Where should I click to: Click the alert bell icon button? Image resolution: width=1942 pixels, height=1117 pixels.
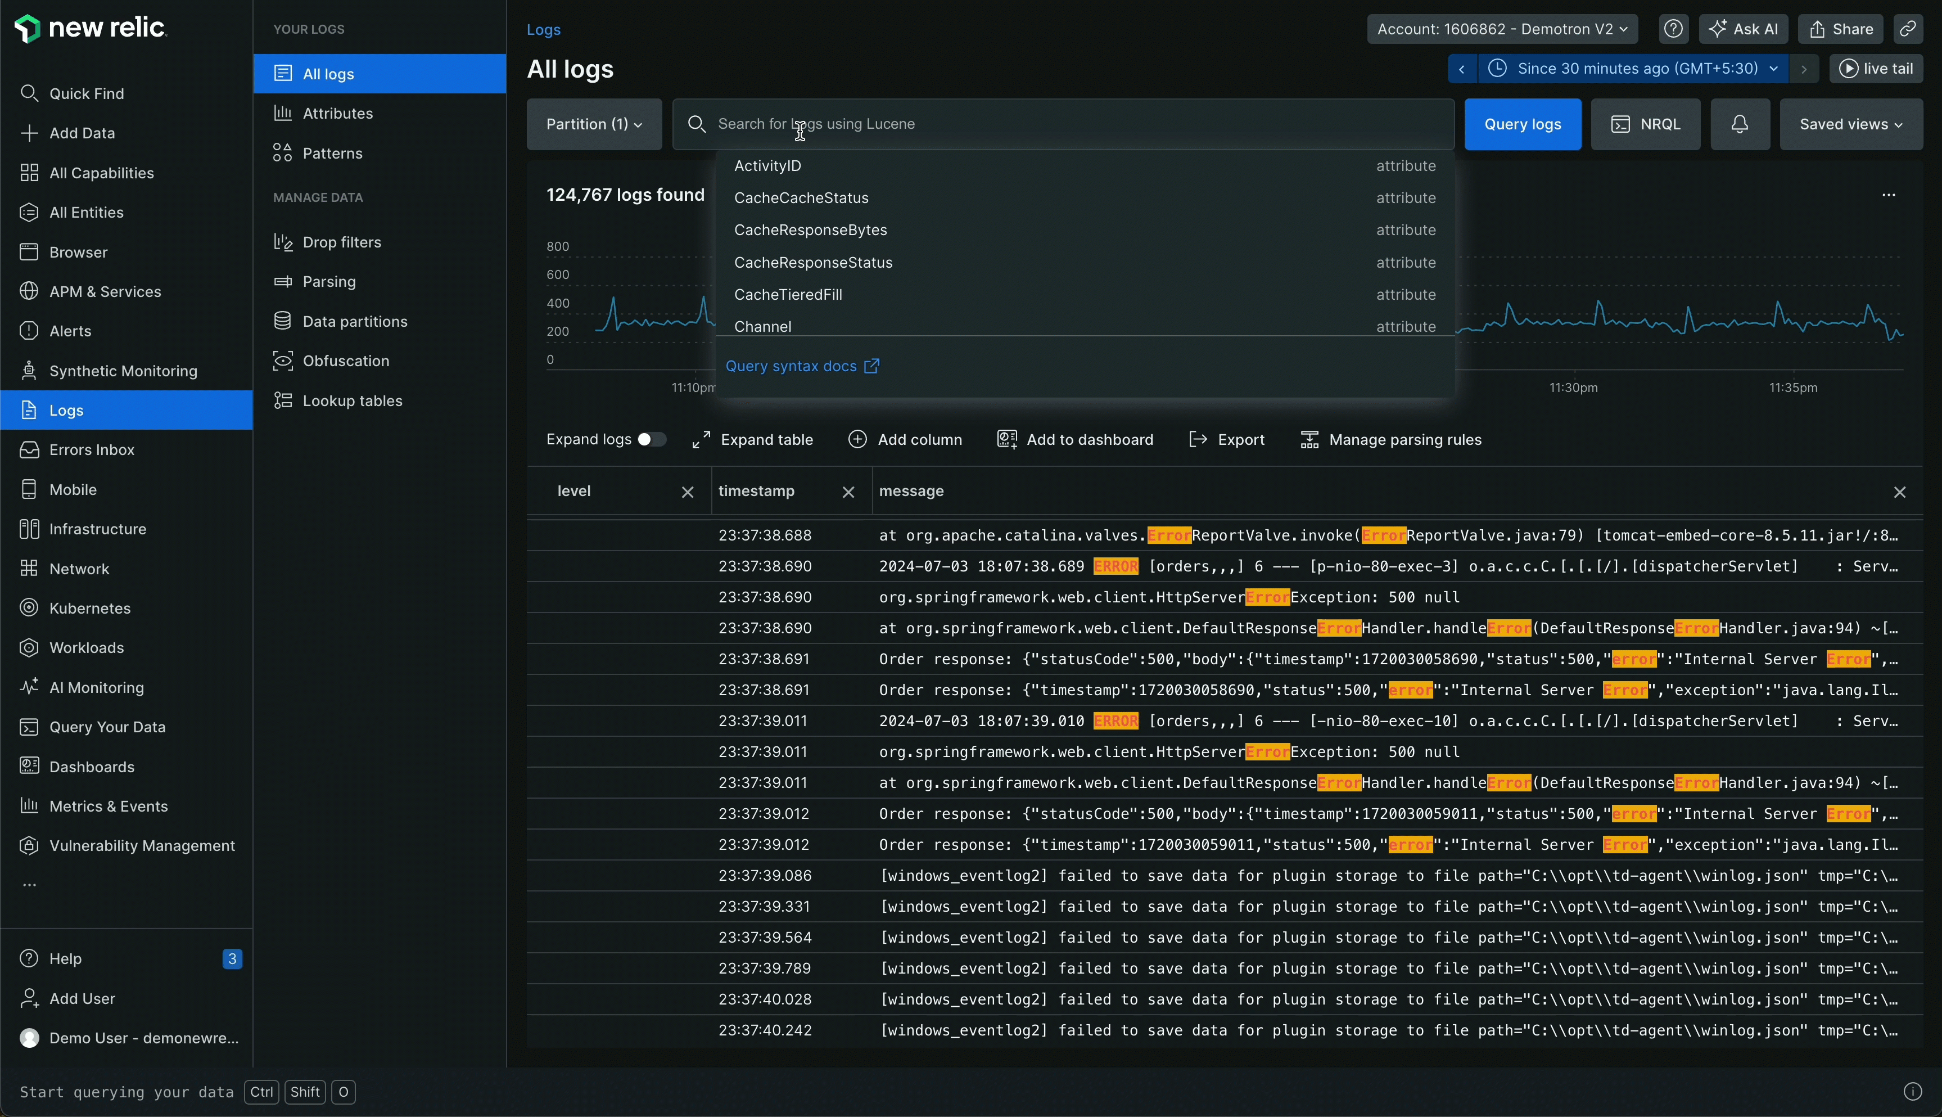tap(1740, 124)
